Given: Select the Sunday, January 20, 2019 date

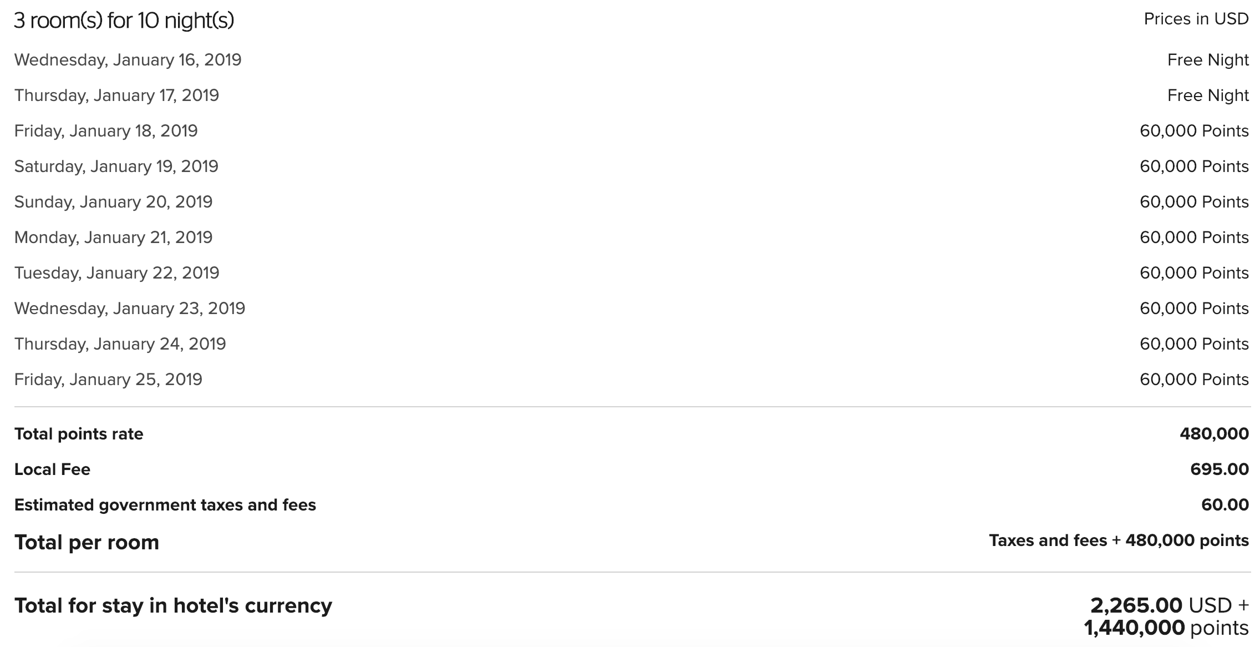Looking at the screenshot, I should (x=113, y=202).
